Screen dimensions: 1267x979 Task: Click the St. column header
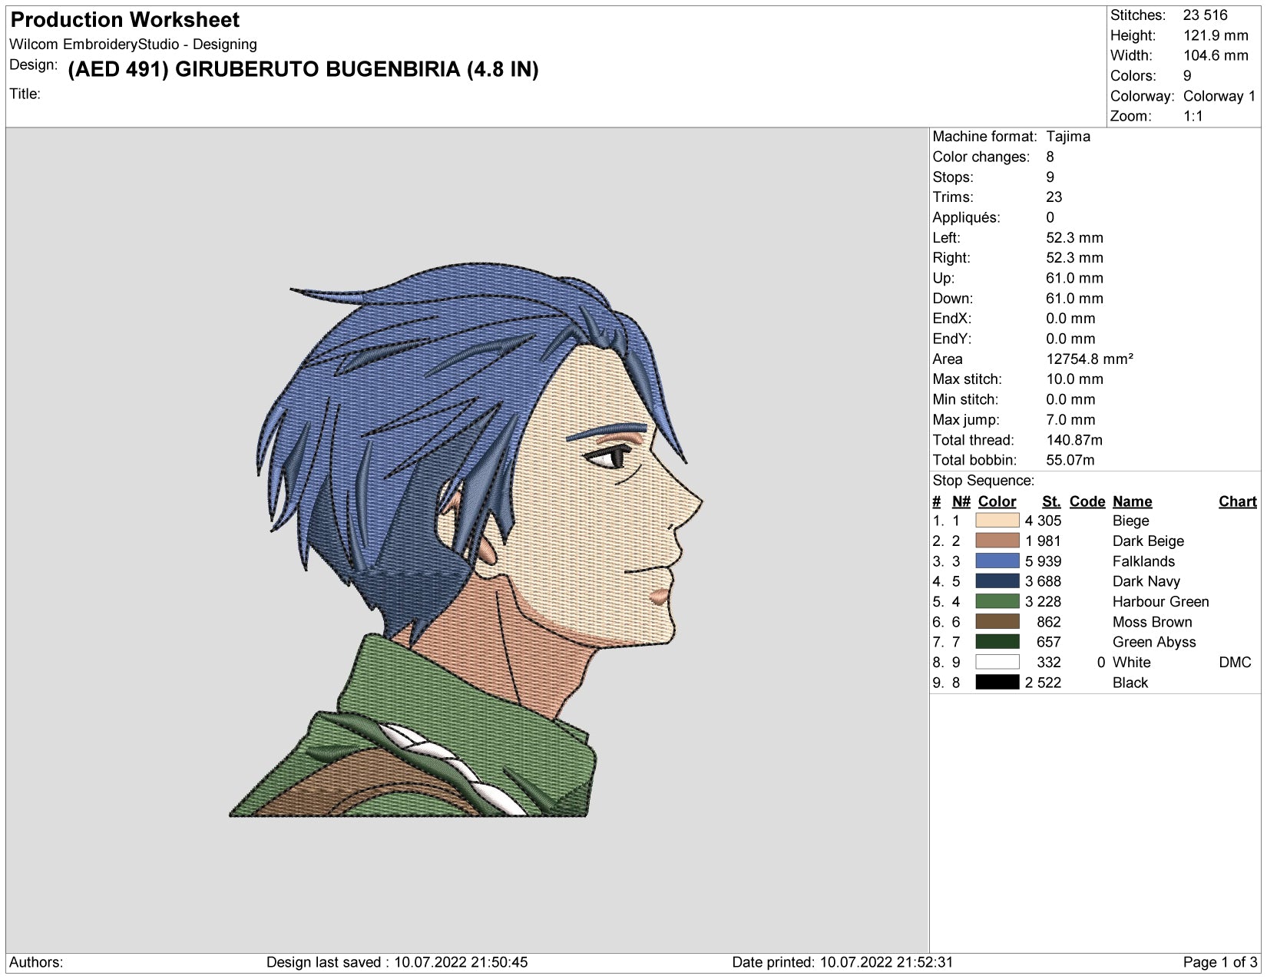pos(1051,501)
